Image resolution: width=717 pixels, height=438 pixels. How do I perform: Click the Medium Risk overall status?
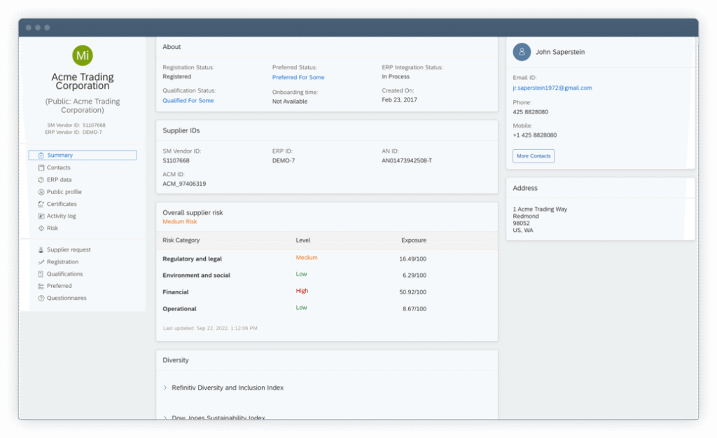(180, 222)
